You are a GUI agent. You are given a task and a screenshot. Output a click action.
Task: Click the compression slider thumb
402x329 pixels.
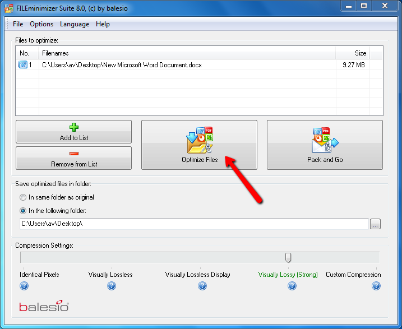point(288,257)
